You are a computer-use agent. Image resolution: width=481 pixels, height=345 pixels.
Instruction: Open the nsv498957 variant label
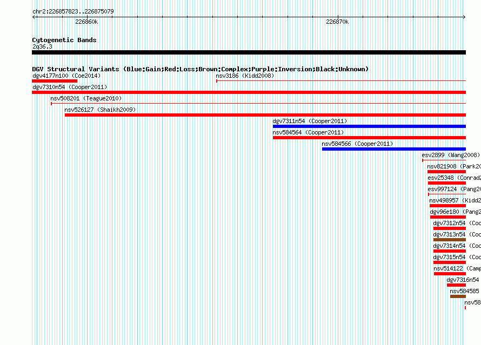[x=455, y=200]
